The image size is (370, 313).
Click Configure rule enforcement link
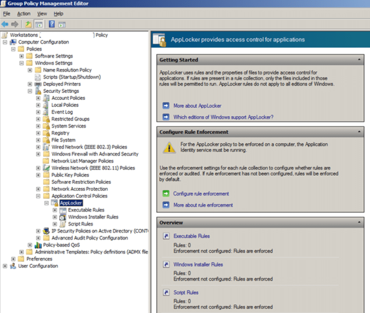tap(201, 194)
